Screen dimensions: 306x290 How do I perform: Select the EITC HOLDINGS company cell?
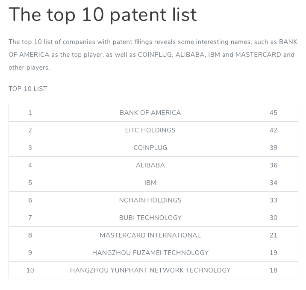(x=150, y=130)
